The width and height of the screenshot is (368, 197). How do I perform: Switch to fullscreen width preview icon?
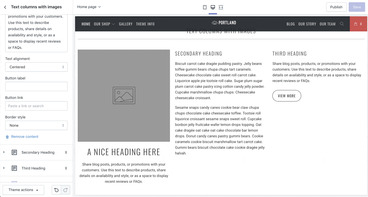click(x=221, y=7)
